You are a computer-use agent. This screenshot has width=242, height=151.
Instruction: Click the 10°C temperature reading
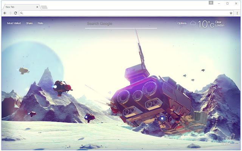coord(206,24)
